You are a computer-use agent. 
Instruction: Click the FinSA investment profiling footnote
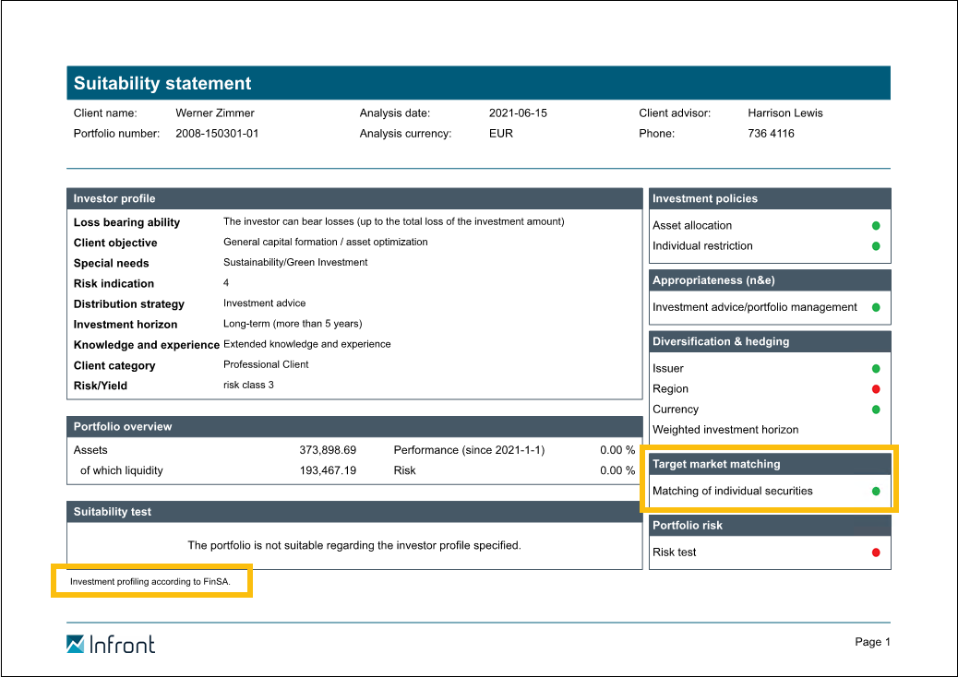click(x=150, y=582)
